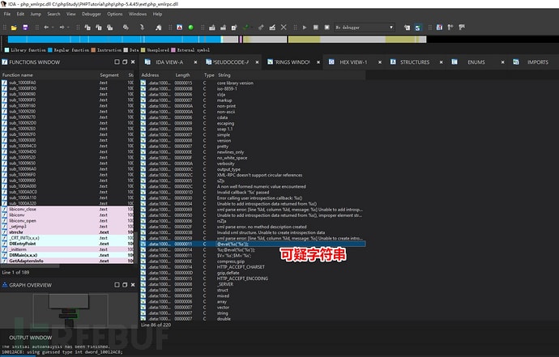Click the X cancel icon in toolbar
Screen dimensions: 559x357
coord(284,28)
